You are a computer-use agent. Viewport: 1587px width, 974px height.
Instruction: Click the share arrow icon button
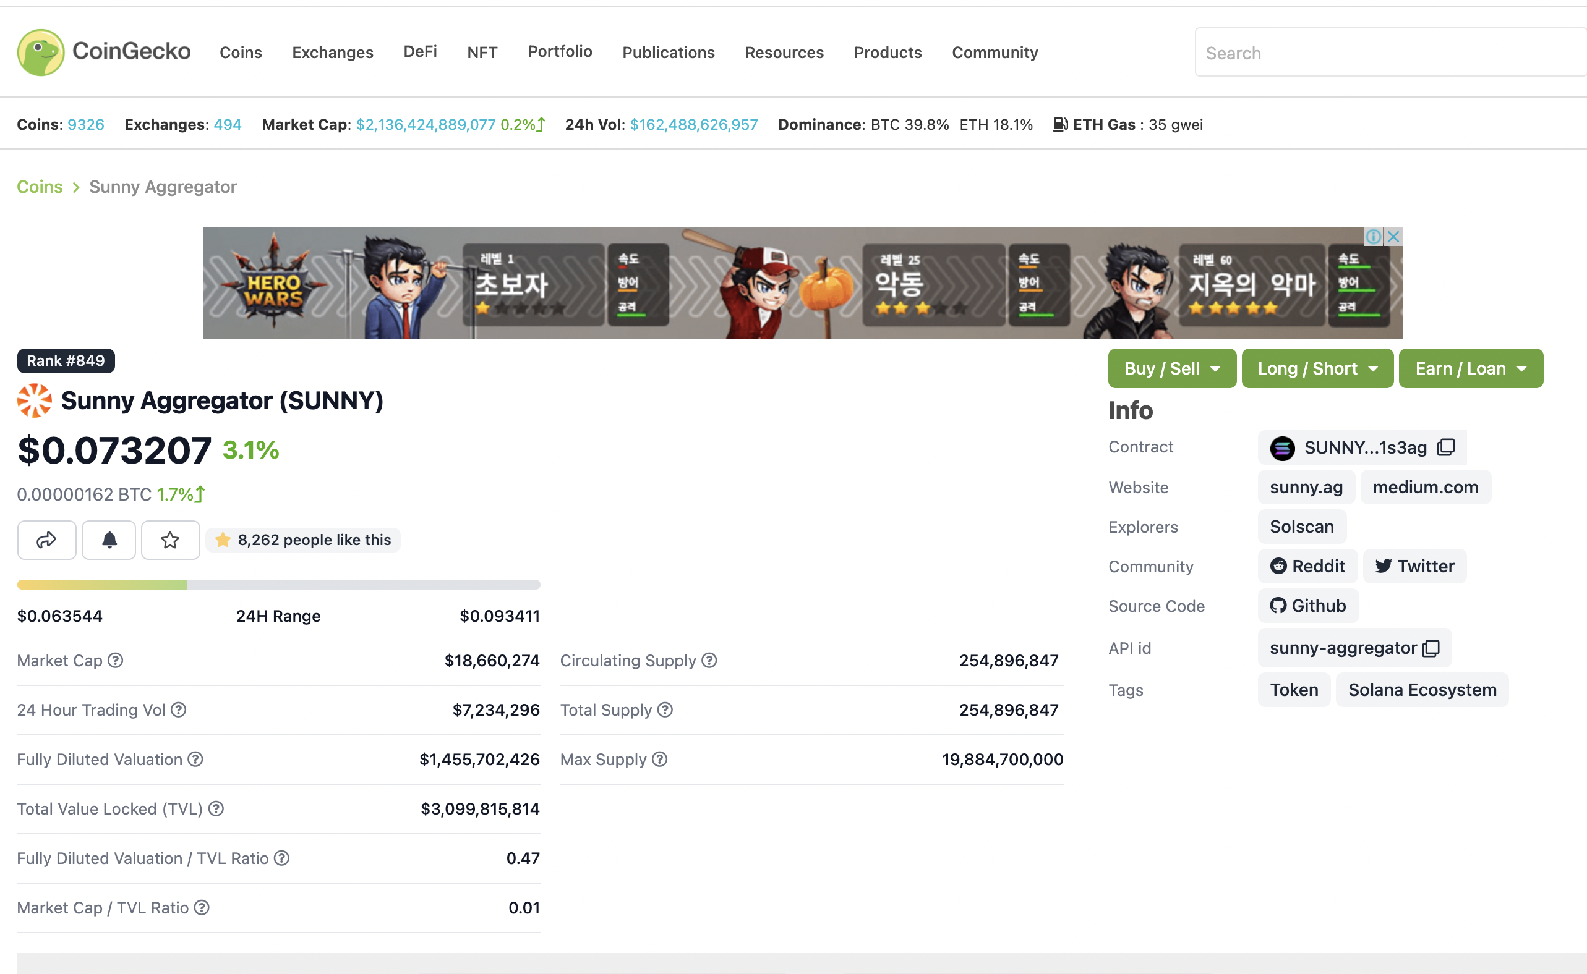click(46, 540)
